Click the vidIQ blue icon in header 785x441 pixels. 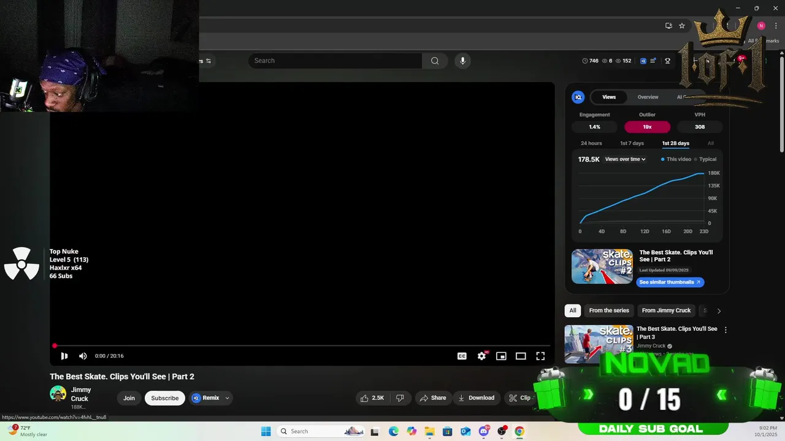click(x=643, y=61)
